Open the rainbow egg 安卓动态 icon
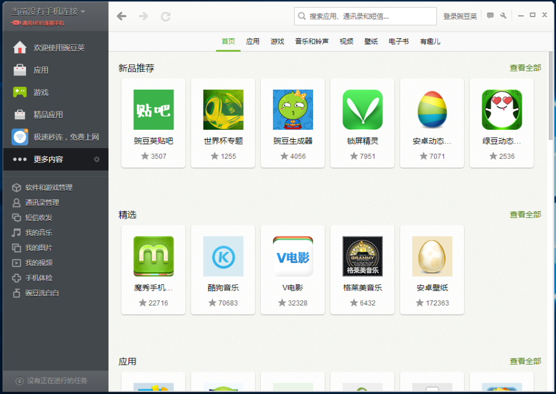 coord(432,110)
